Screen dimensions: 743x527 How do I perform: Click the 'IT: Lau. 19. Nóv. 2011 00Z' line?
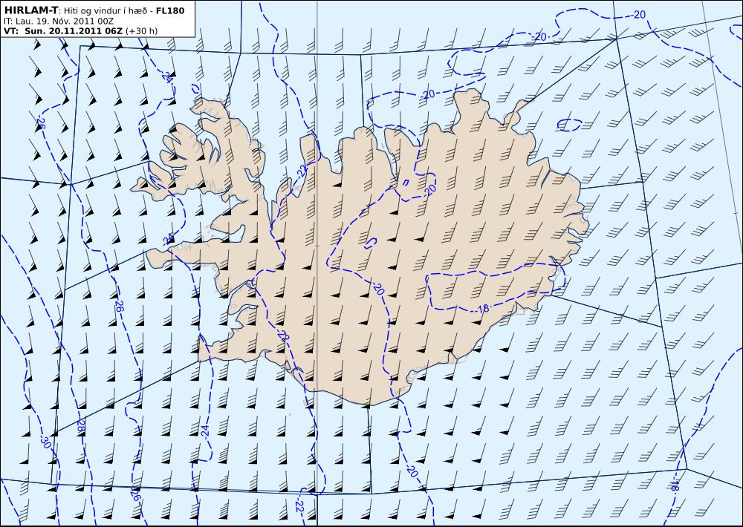[59, 21]
